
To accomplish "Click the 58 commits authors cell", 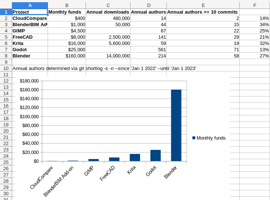I will (x=203, y=56).
